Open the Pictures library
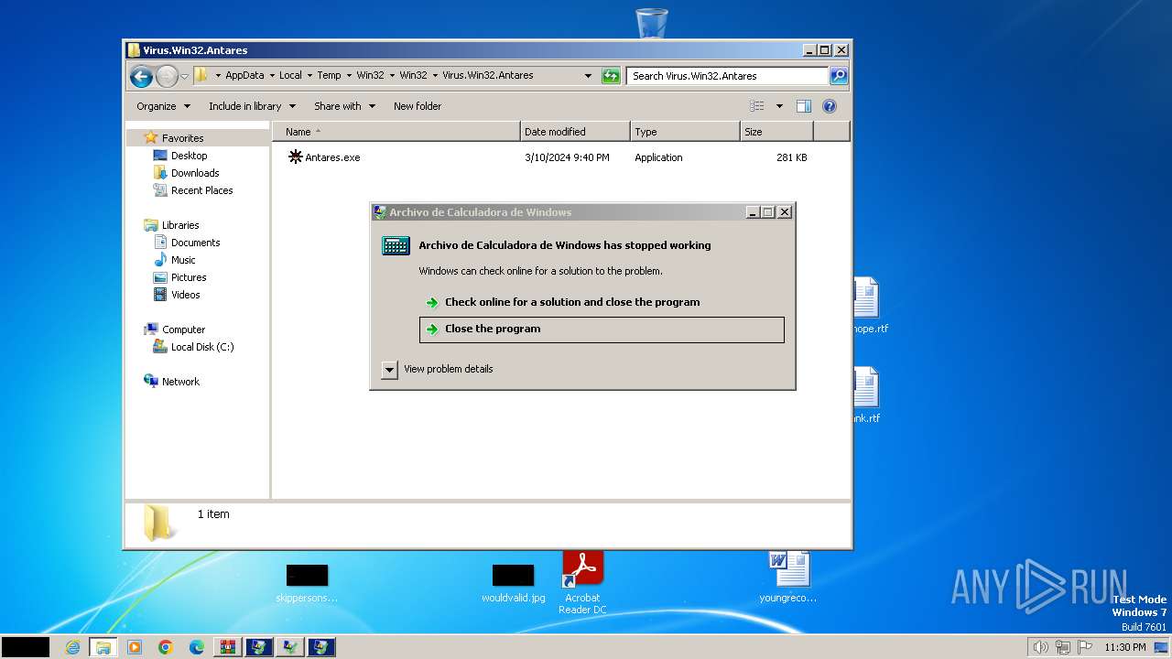The width and height of the screenshot is (1172, 659). pos(189,277)
